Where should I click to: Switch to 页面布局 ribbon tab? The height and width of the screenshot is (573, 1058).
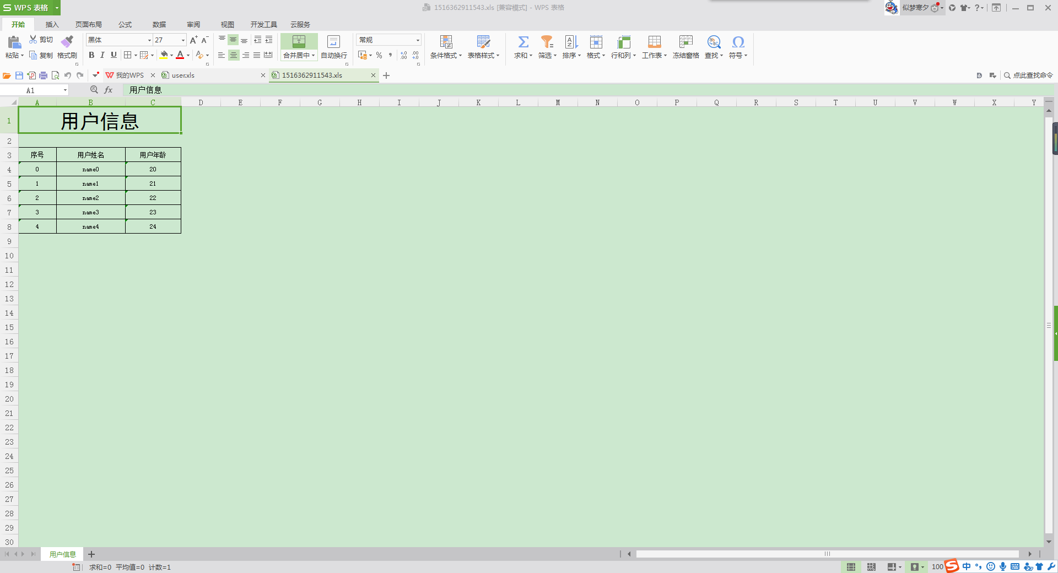(x=89, y=24)
